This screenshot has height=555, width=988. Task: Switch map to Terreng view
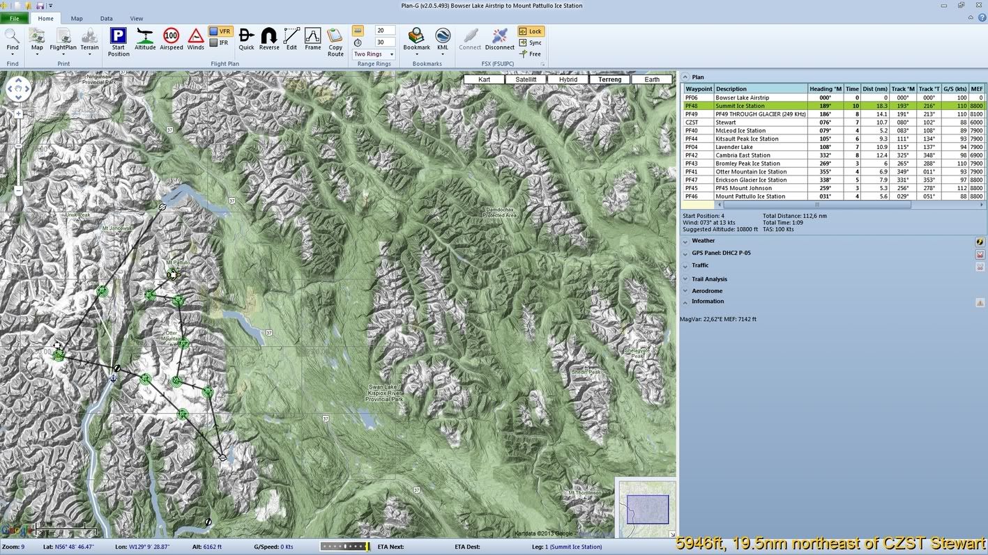(610, 79)
